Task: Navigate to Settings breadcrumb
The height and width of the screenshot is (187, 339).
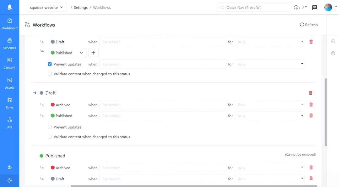Action: pos(81,8)
